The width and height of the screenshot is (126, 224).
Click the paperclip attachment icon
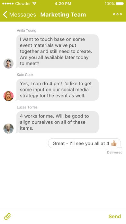[x=7, y=216]
